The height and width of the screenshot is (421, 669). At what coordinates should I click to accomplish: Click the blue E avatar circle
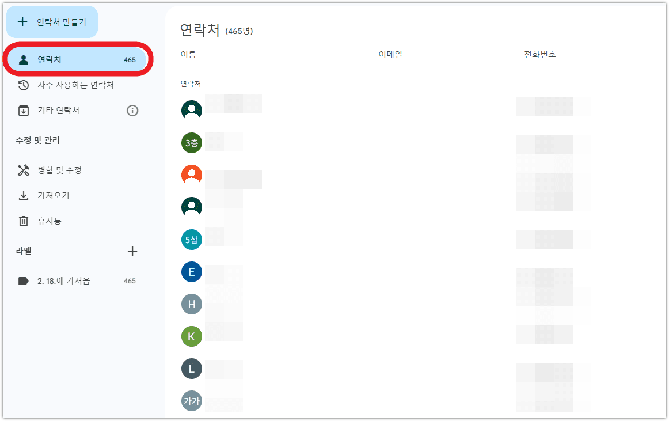pyautogui.click(x=192, y=271)
